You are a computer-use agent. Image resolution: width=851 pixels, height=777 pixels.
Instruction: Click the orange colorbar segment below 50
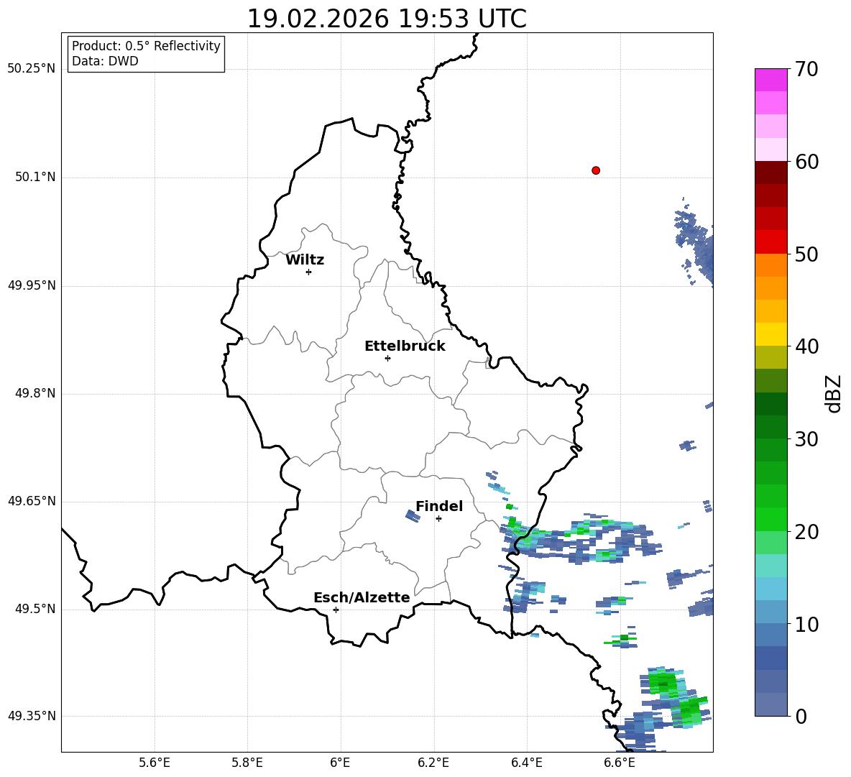coord(770,265)
